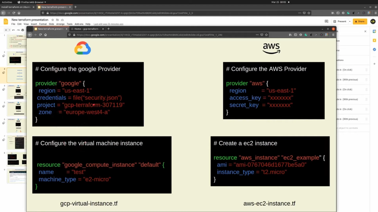Screen dimensions: 378x212
Task: Click the undo arrow in Slides toolbar
Action: [x=14, y=30]
